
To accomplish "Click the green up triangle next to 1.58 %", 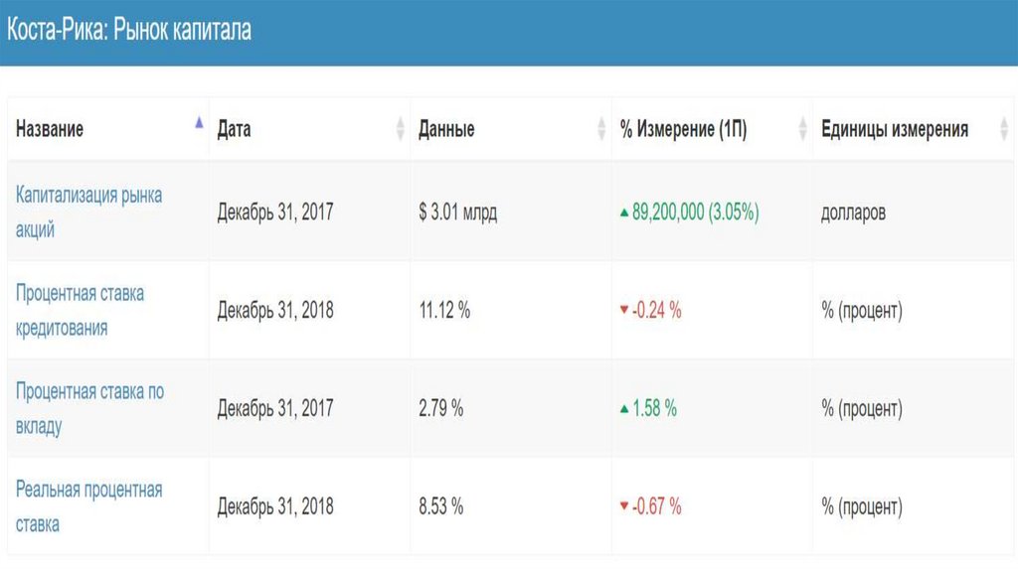I will click(623, 408).
